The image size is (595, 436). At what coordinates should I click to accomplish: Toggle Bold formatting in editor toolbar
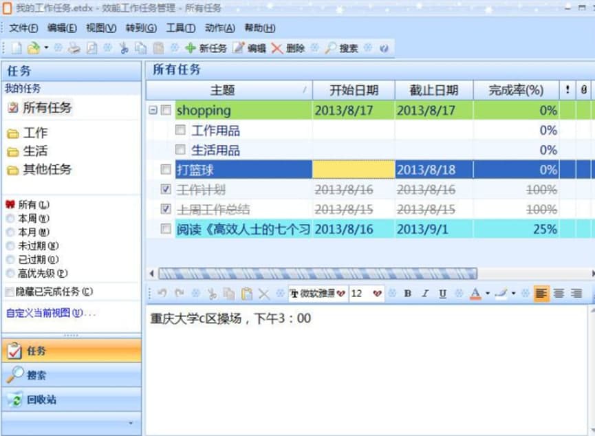[x=408, y=294]
